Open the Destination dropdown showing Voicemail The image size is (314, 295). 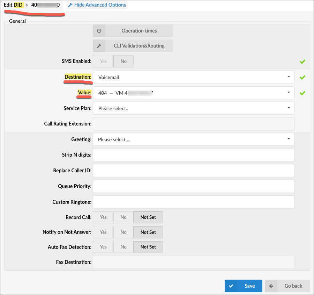(193, 77)
